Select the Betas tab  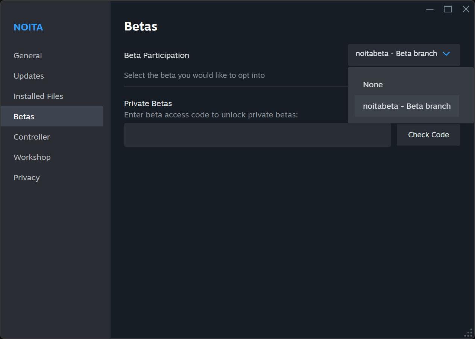[x=24, y=116]
